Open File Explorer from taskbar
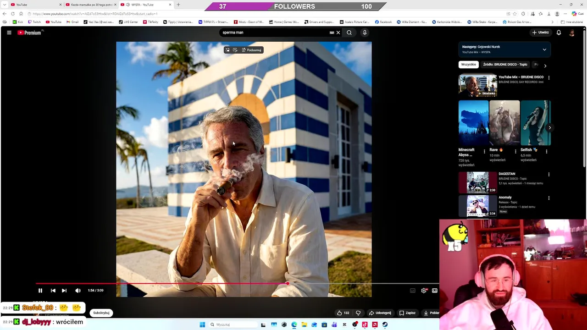587x330 pixels. [304, 324]
